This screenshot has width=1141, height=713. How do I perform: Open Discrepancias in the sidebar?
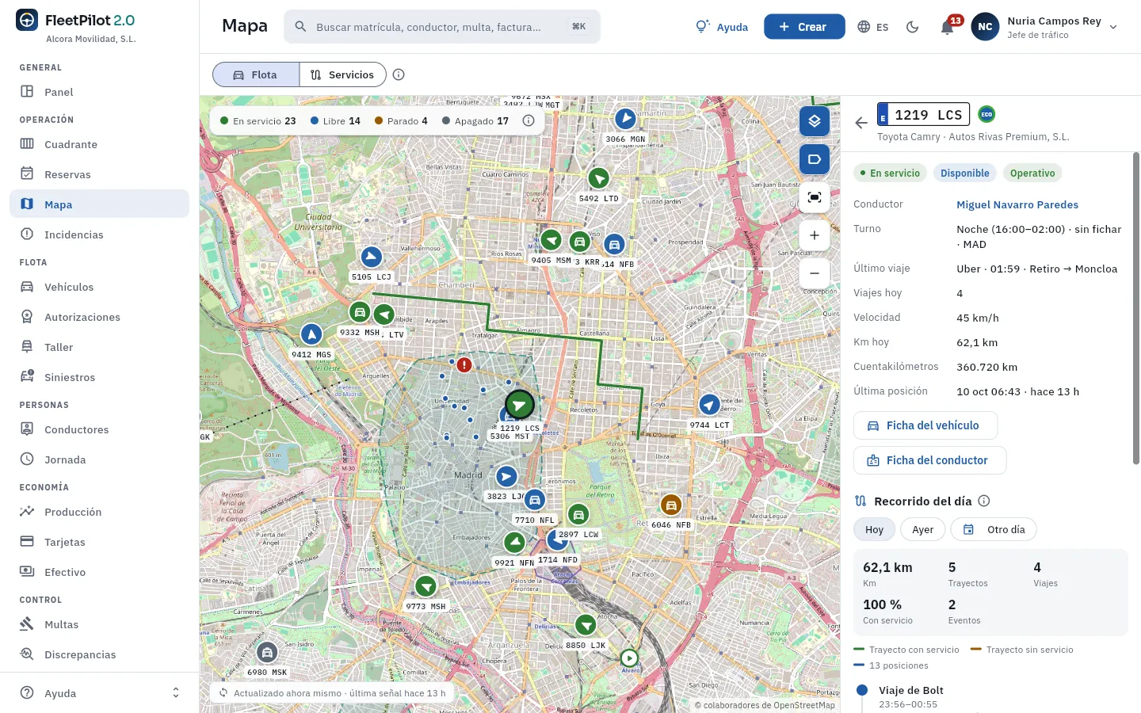point(100,654)
